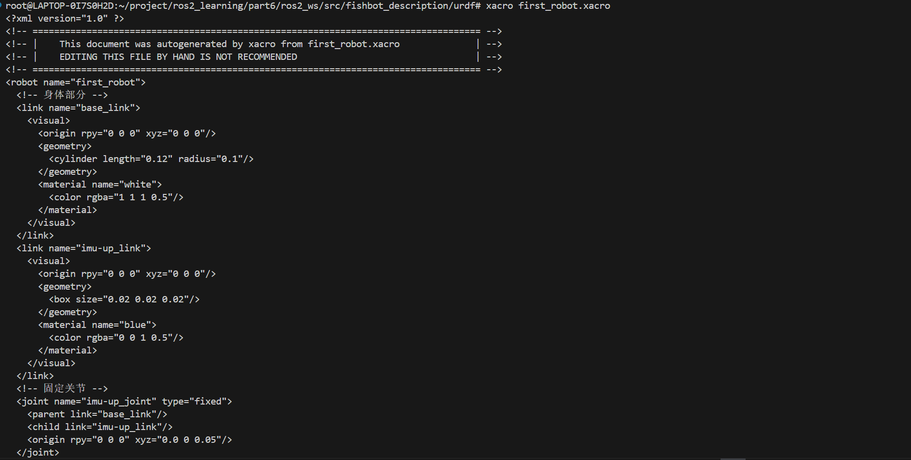Click the blue command status dot
The width and height of the screenshot is (911, 460).
point(1,5)
